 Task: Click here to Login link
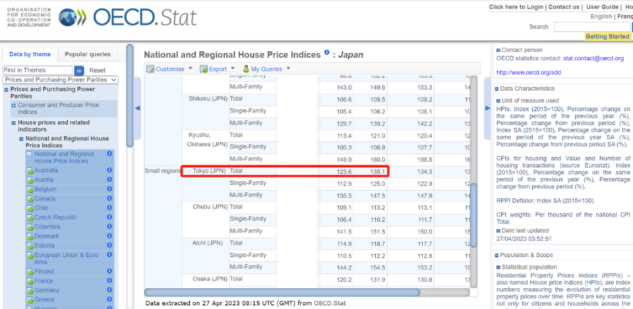pyautogui.click(x=516, y=7)
